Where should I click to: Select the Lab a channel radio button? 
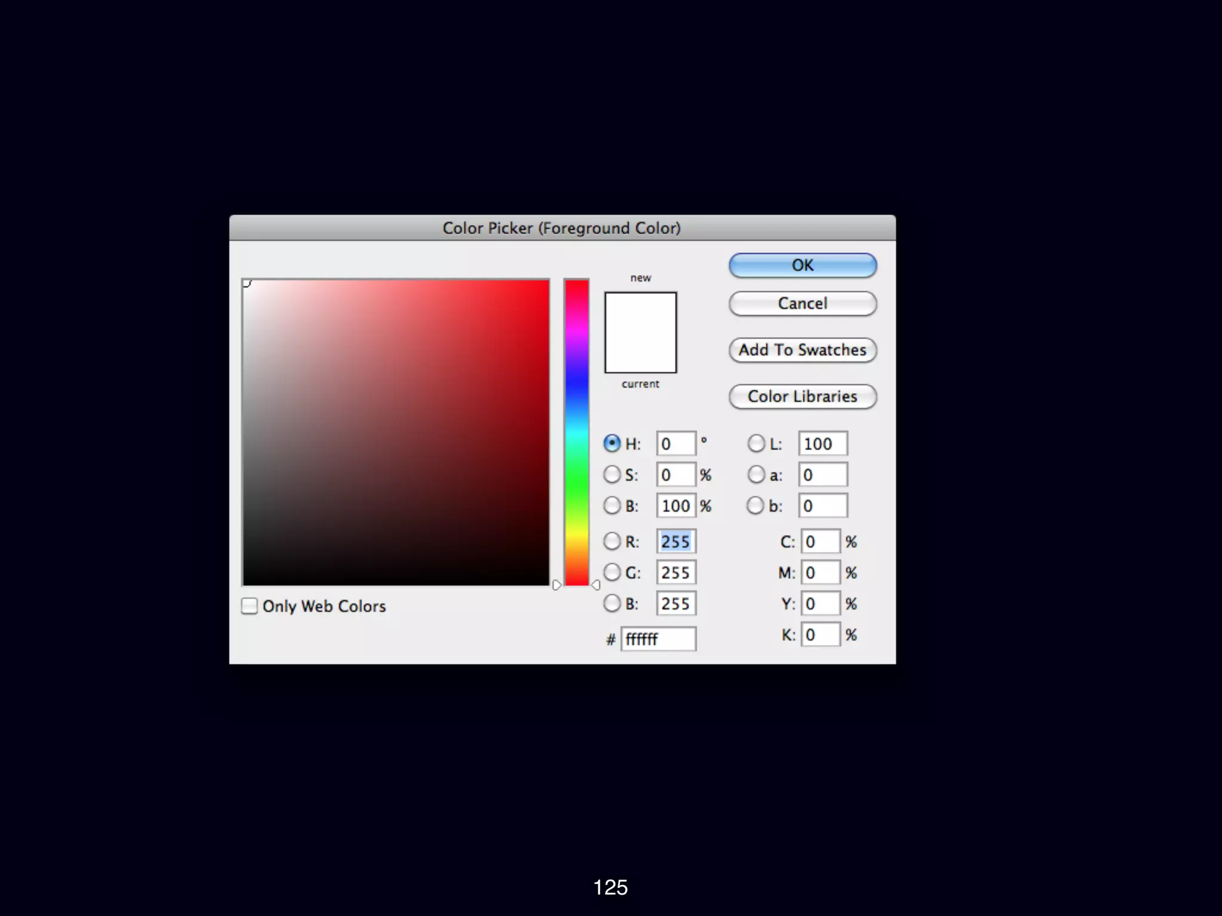[756, 475]
